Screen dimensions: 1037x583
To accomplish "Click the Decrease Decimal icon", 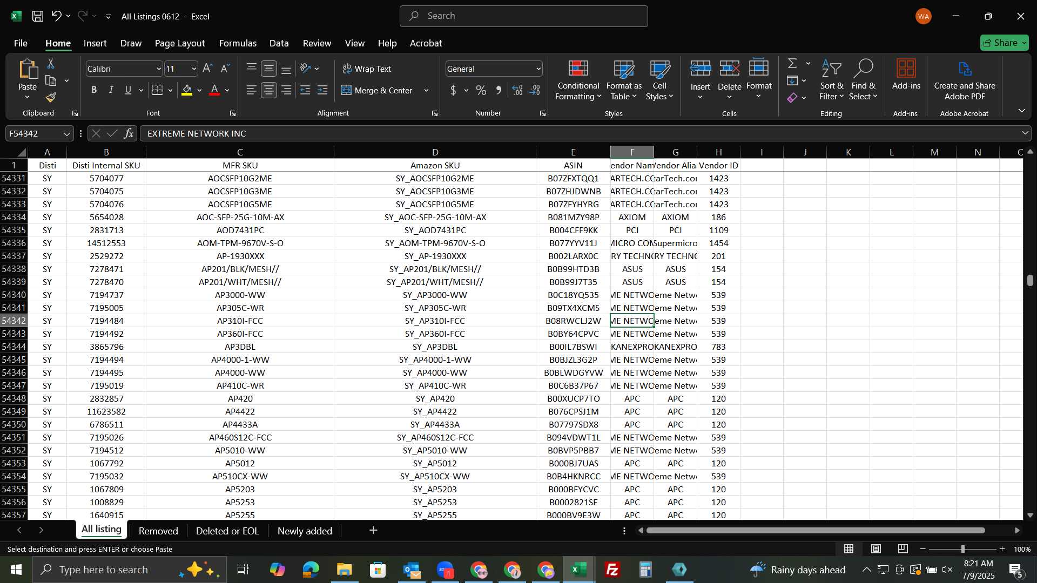I will (535, 90).
